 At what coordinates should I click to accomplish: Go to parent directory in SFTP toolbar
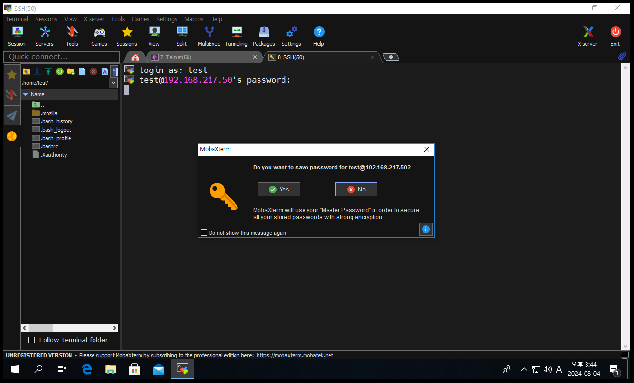(x=26, y=72)
